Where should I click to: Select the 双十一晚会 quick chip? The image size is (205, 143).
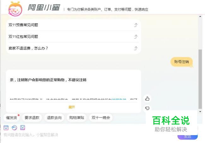(101, 118)
